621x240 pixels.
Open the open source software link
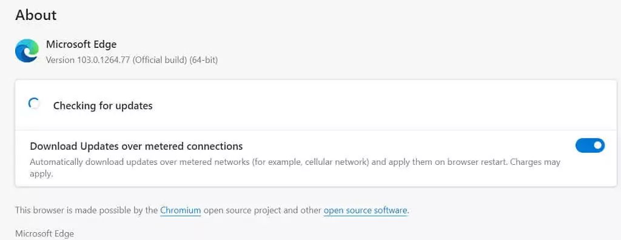click(x=365, y=210)
